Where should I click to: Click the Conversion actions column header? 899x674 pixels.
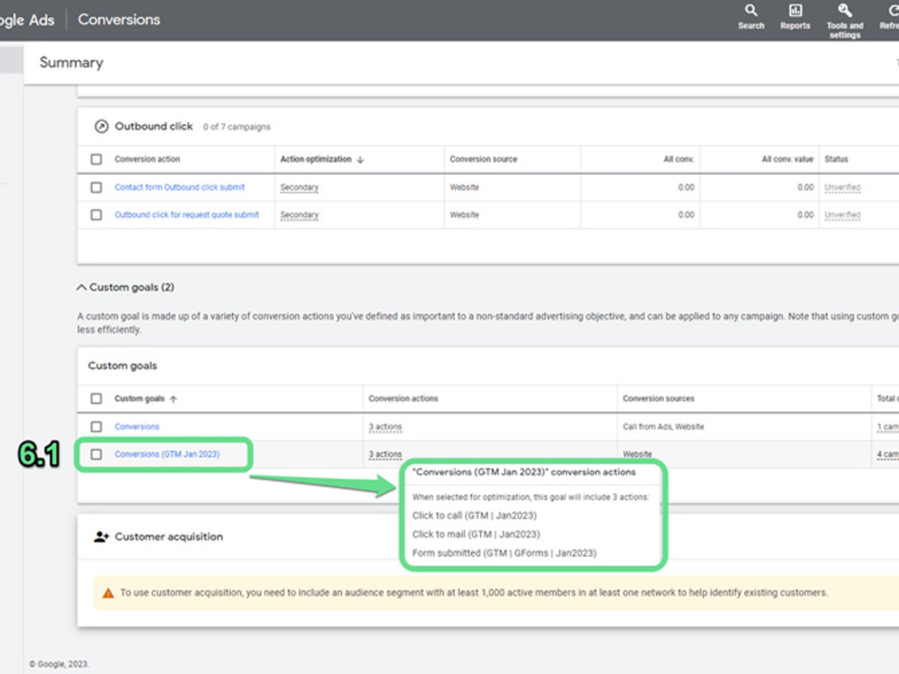pos(403,399)
